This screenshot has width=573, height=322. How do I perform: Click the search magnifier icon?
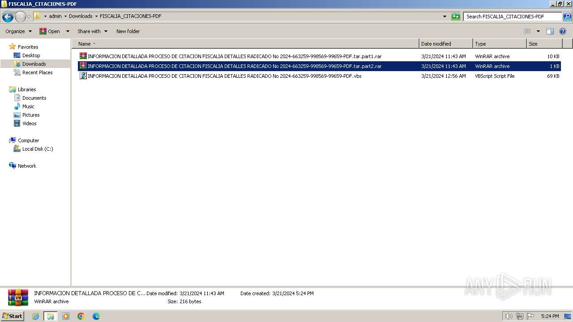567,17
